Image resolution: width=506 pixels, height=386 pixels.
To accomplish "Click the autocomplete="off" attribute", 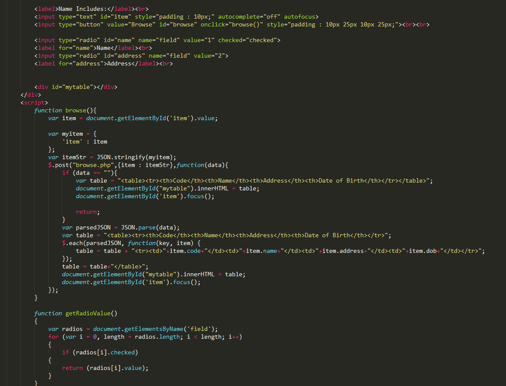I will (x=249, y=16).
